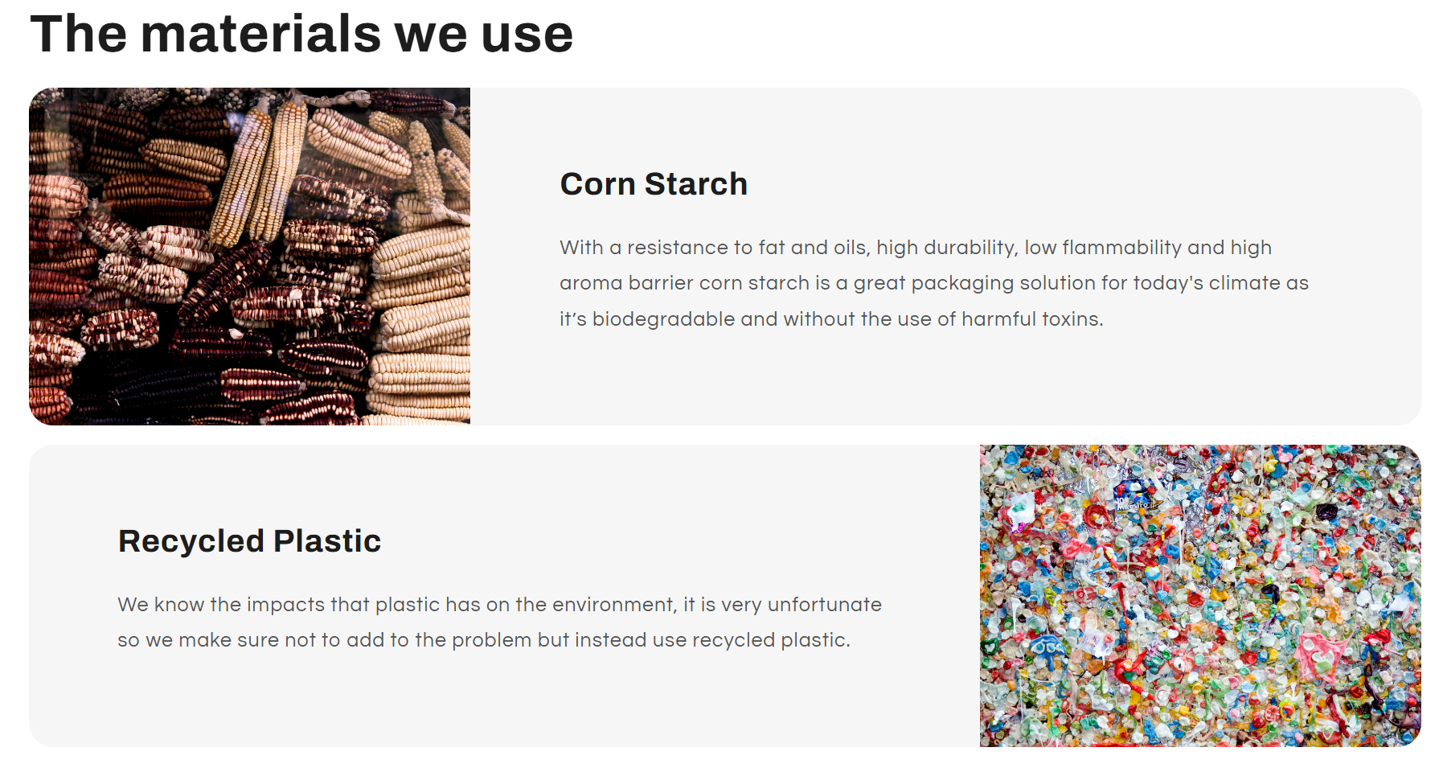Open the corn cobs photo

point(249,256)
